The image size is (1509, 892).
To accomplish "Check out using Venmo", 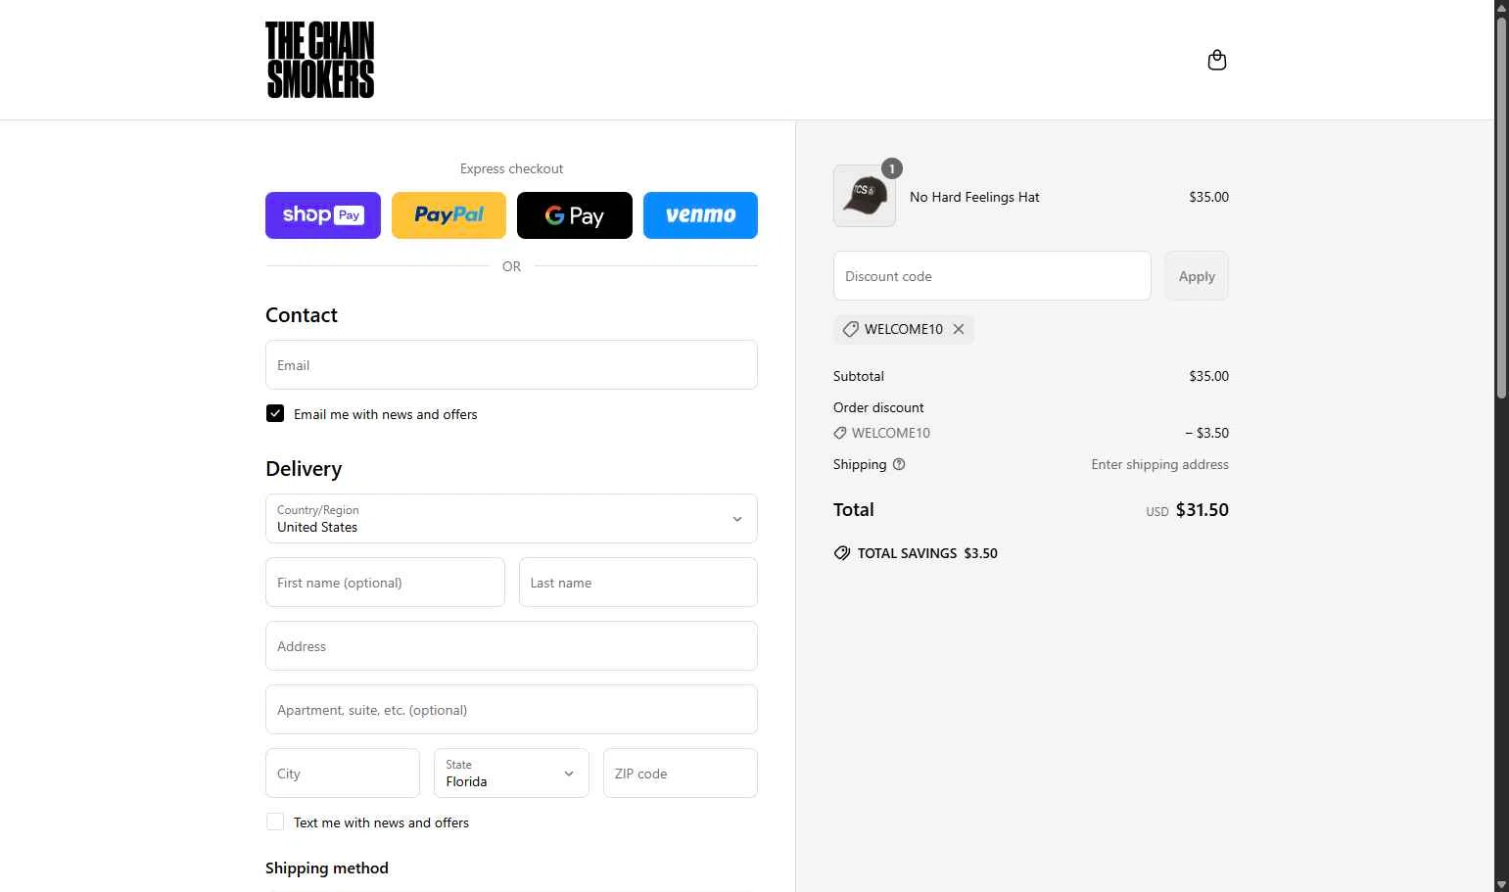I will pyautogui.click(x=700, y=215).
